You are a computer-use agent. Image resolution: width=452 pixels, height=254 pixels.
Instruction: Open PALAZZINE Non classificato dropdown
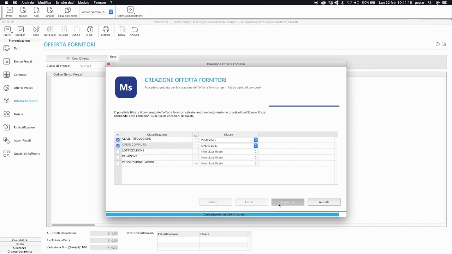tap(229, 157)
